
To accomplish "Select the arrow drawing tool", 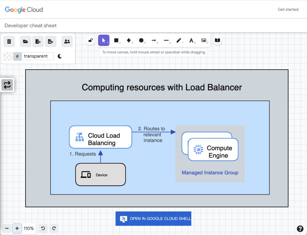I will (154, 41).
